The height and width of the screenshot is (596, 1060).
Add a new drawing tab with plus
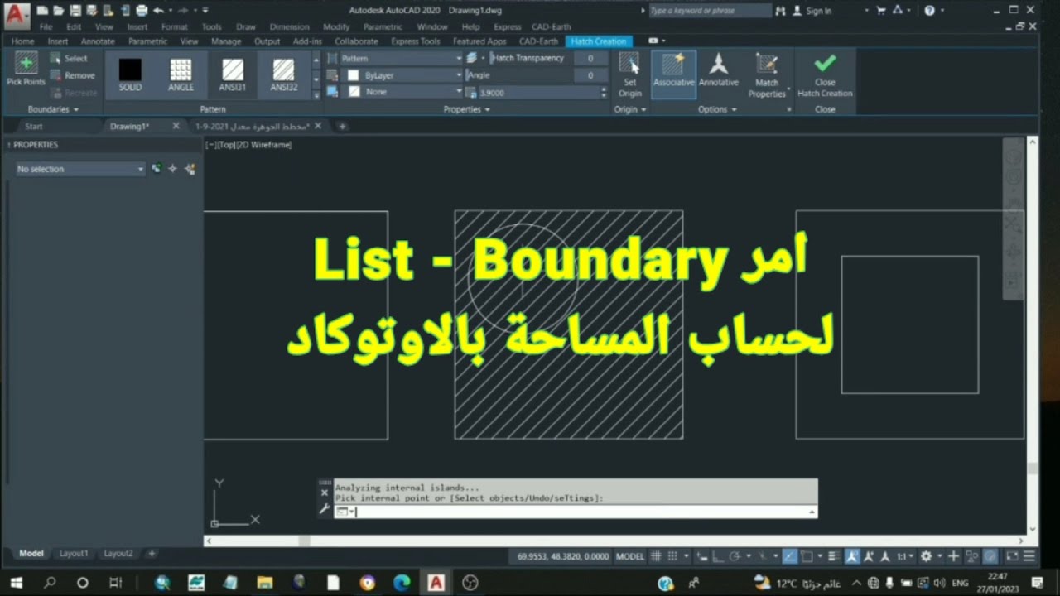point(342,127)
